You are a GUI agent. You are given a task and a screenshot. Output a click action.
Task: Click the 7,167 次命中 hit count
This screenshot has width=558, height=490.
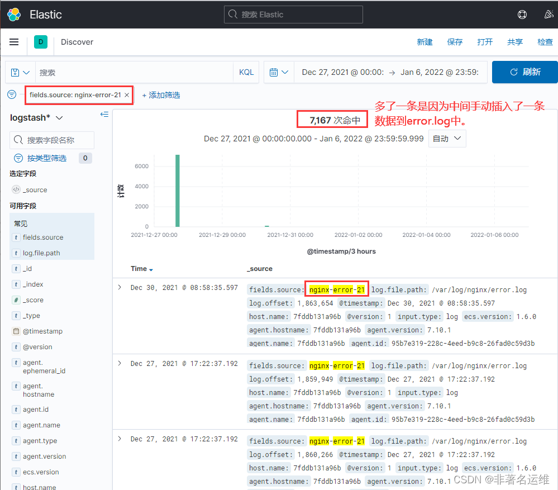tap(335, 120)
